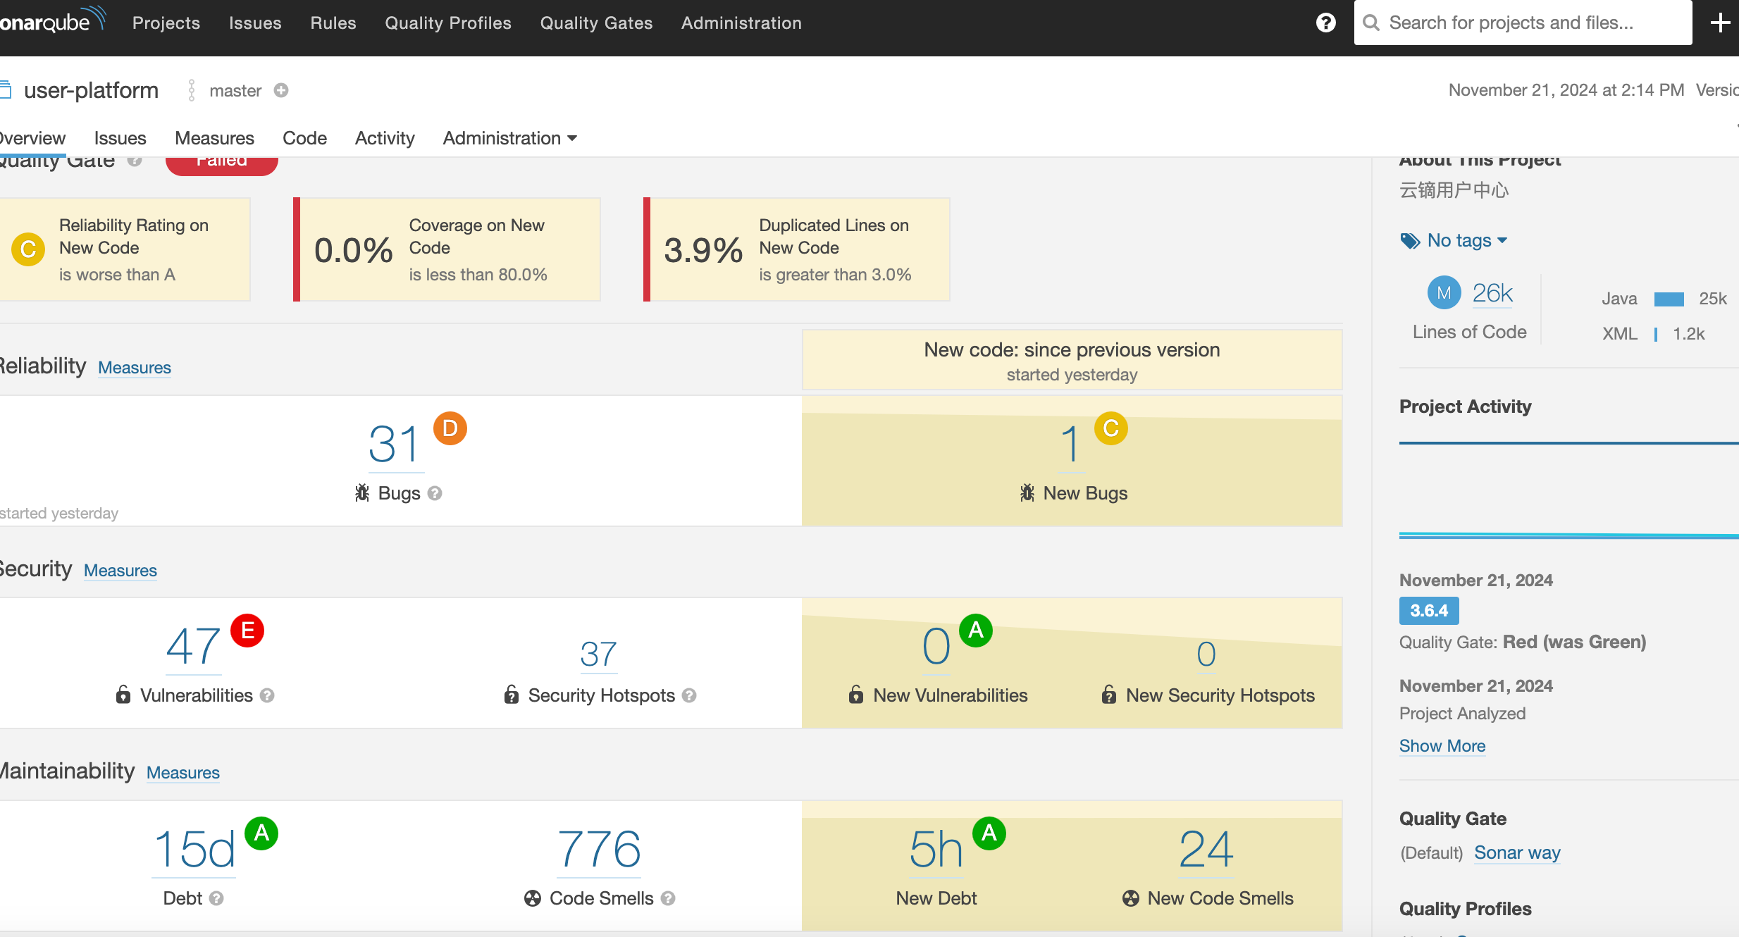Switch to the project Issues tab
Screen dimensions: 1739x937
tap(120, 138)
